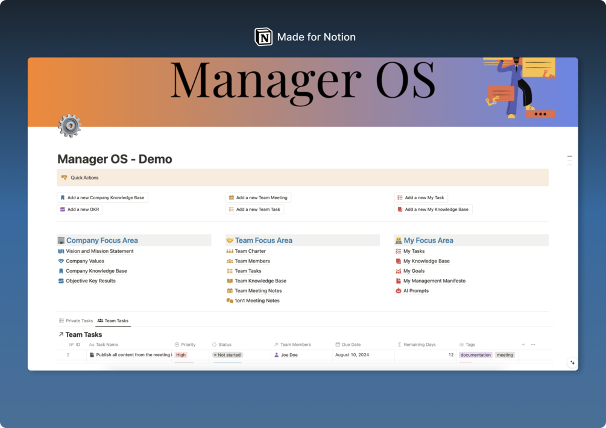The width and height of the screenshot is (606, 428).
Task: Open My Management Manifesto page
Action: [434, 281]
